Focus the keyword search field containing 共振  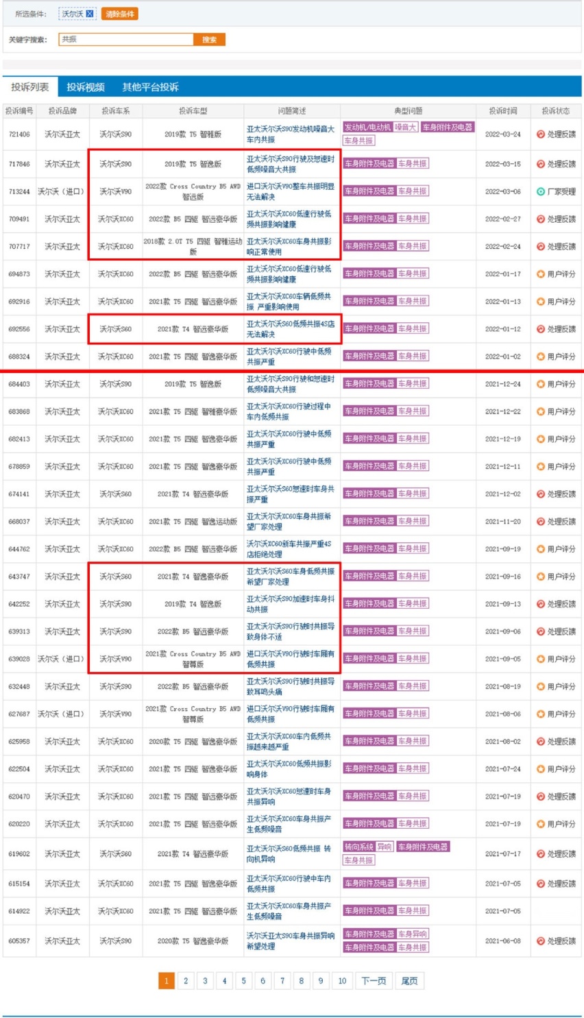click(x=126, y=40)
